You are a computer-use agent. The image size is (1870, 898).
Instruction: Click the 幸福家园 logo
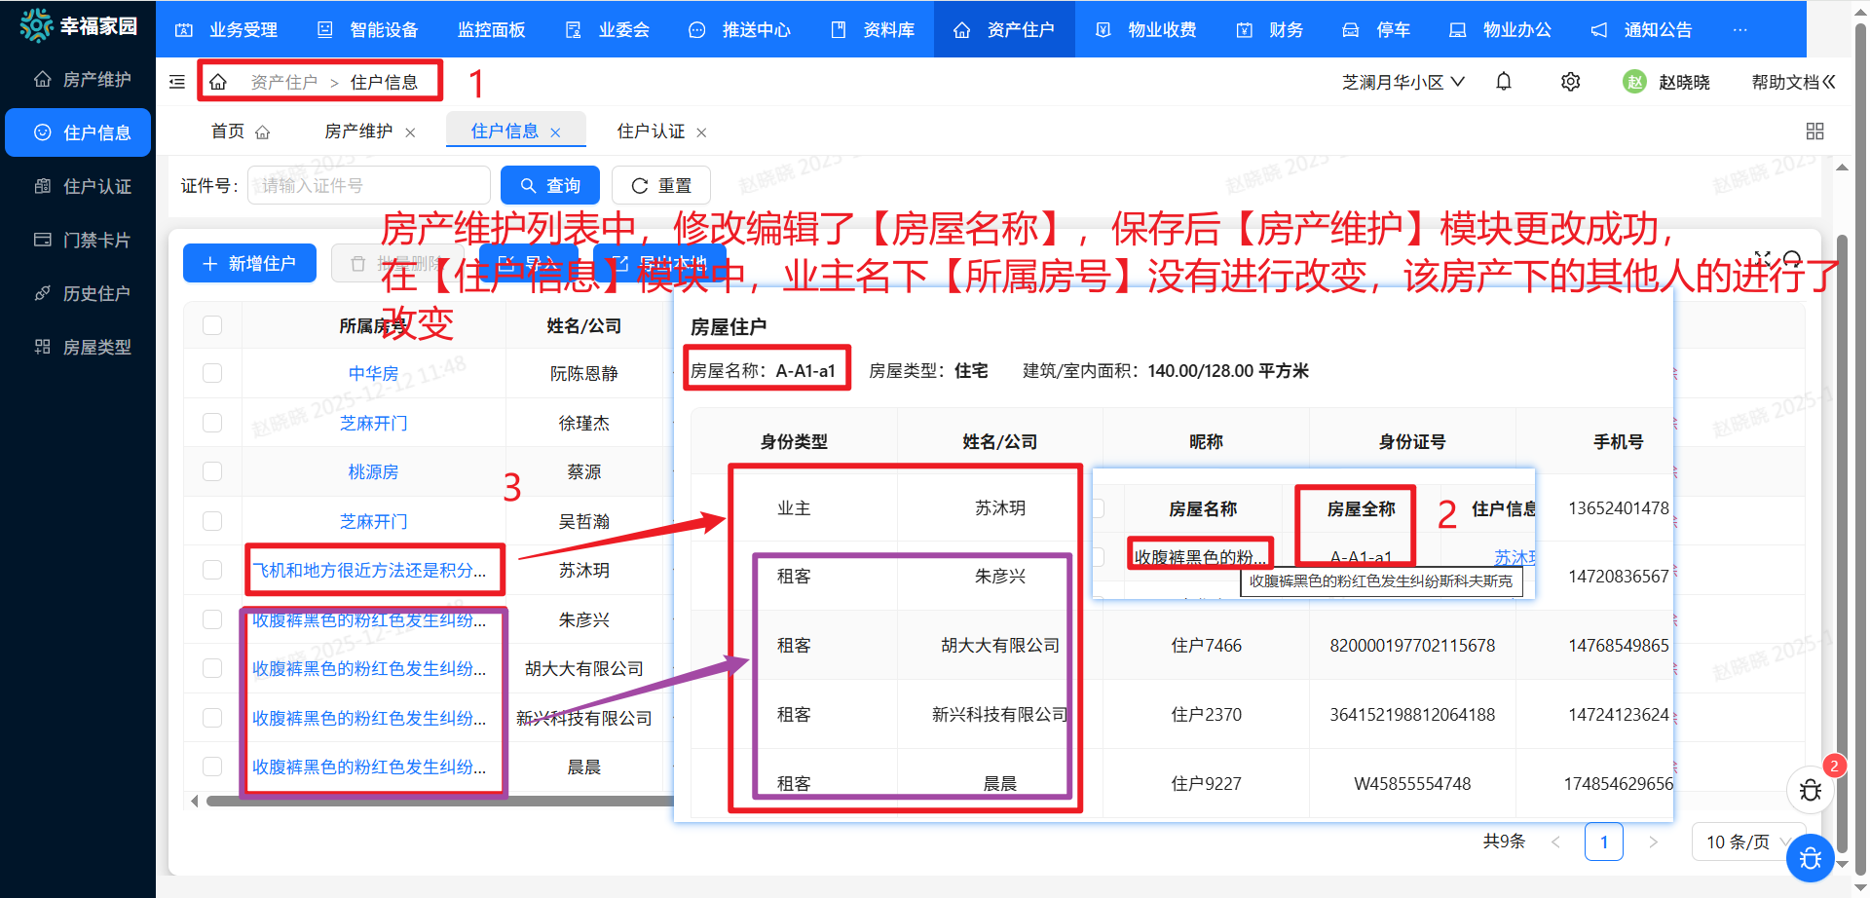tap(79, 25)
